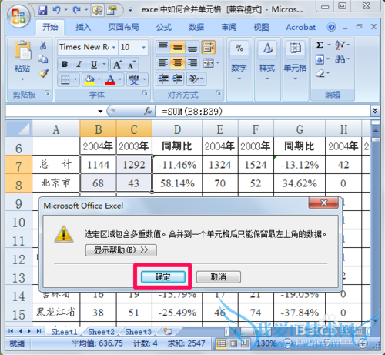Viewport: 385px width, 355px height.
Task: Copy selection with the copy icon
Action: [x=43, y=59]
